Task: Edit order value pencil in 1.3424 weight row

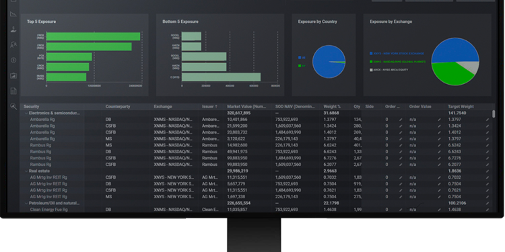Action: pyautogui.click(x=439, y=126)
